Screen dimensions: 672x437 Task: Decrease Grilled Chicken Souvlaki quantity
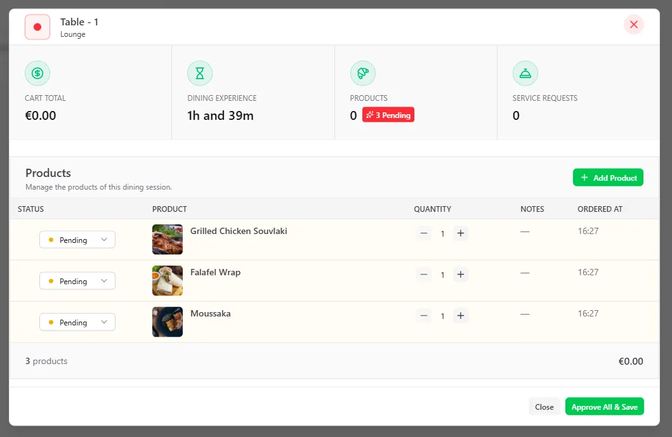pos(424,233)
